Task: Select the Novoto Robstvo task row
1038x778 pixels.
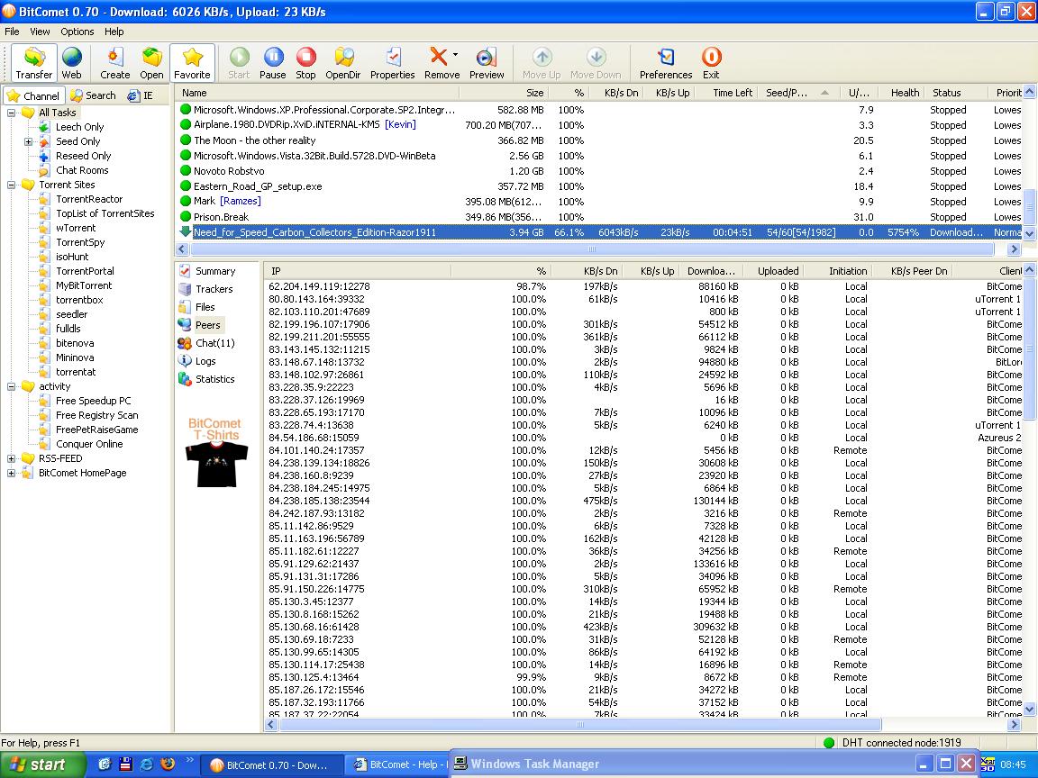Action: click(600, 171)
